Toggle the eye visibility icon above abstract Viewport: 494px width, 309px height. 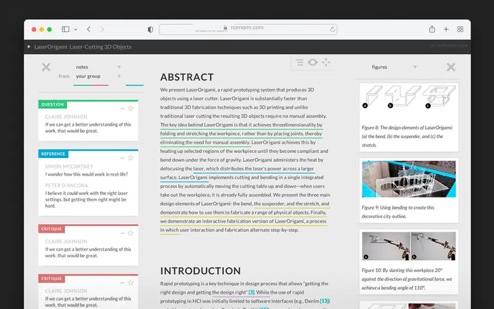pos(312,63)
